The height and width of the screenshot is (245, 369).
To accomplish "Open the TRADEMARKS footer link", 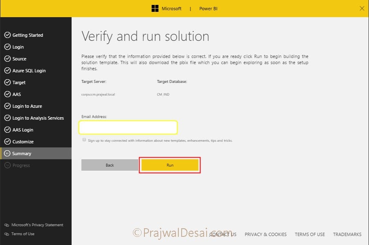I will (x=347, y=234).
